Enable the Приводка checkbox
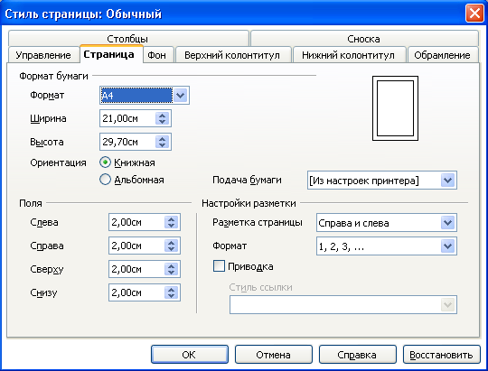This screenshot has height=371, width=488. [x=219, y=266]
